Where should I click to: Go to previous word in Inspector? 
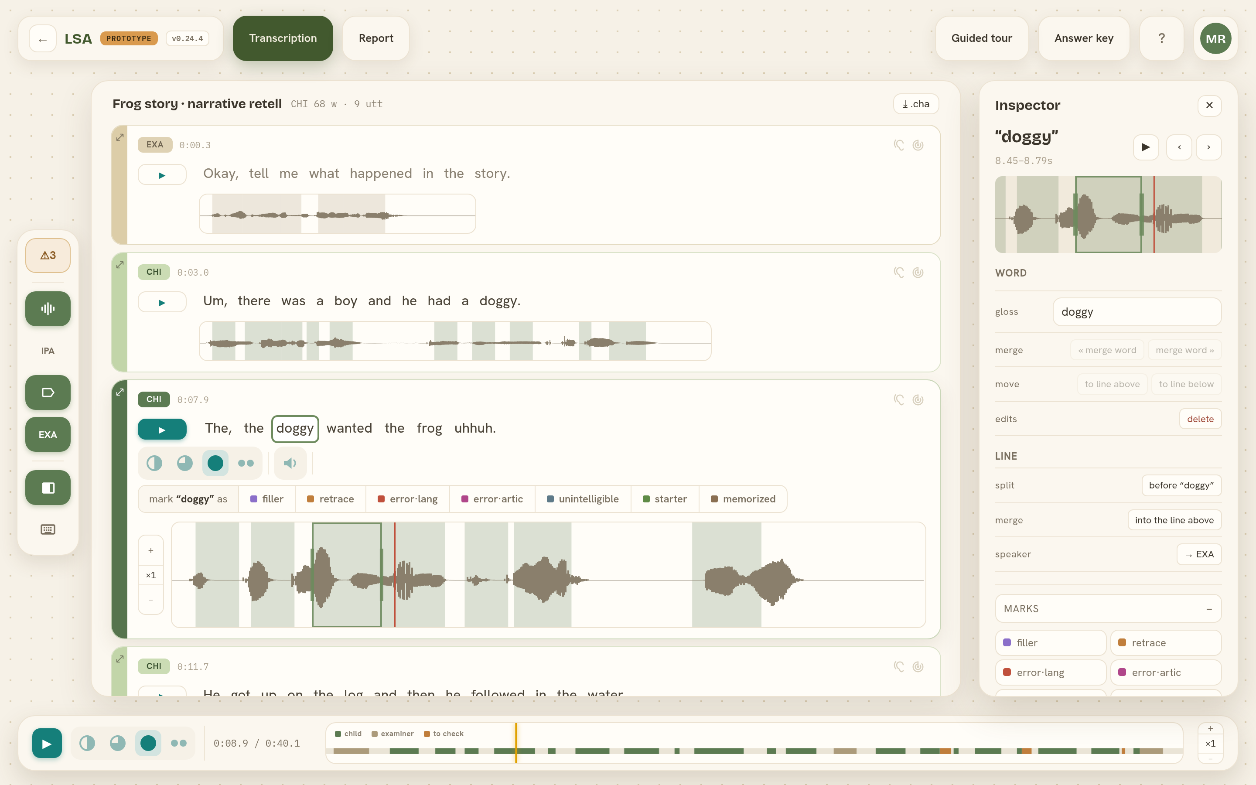click(1179, 147)
